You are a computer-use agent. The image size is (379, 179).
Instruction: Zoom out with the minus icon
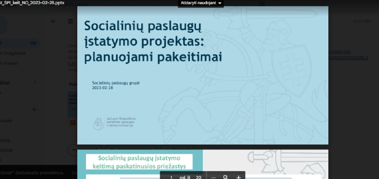pos(213,177)
